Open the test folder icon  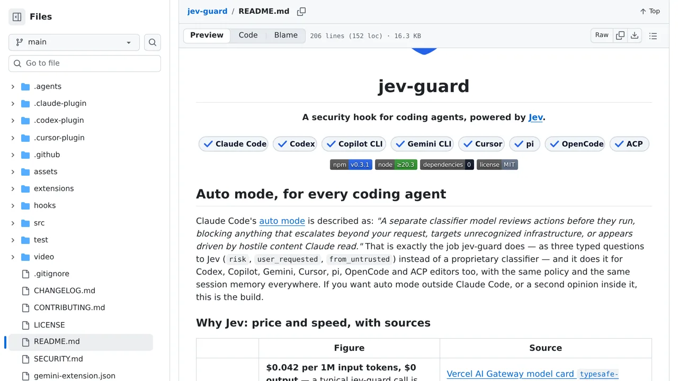(25, 240)
